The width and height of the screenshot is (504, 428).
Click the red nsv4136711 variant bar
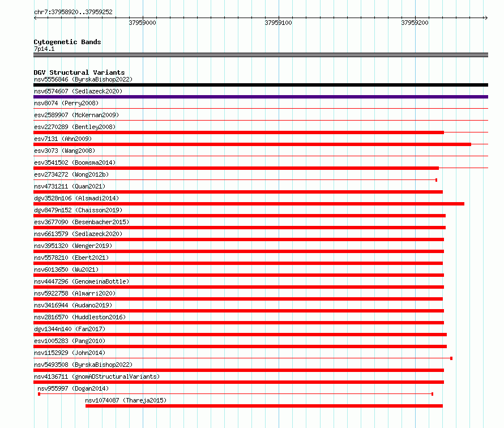pyautogui.click(x=238, y=382)
